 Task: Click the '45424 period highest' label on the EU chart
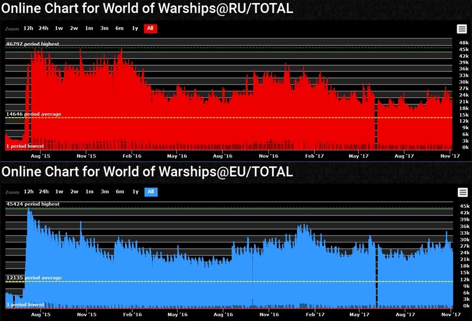click(x=33, y=204)
